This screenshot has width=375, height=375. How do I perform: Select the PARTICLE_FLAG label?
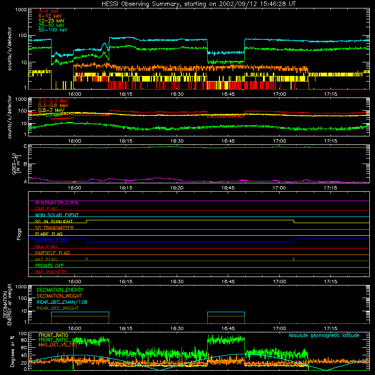click(x=52, y=253)
